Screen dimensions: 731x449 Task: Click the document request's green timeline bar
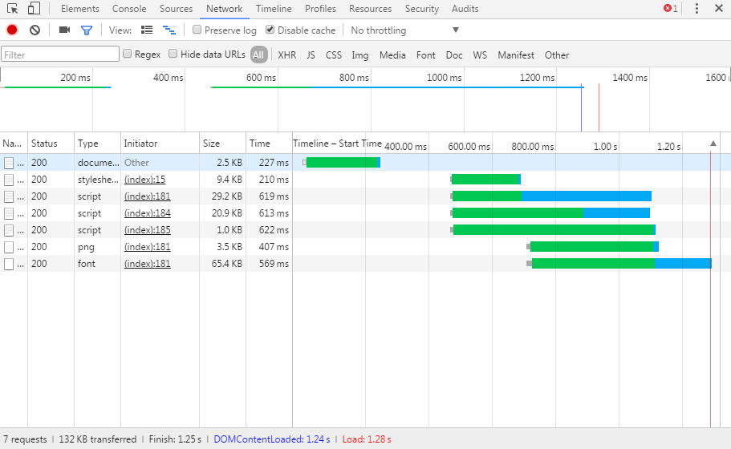tap(342, 163)
